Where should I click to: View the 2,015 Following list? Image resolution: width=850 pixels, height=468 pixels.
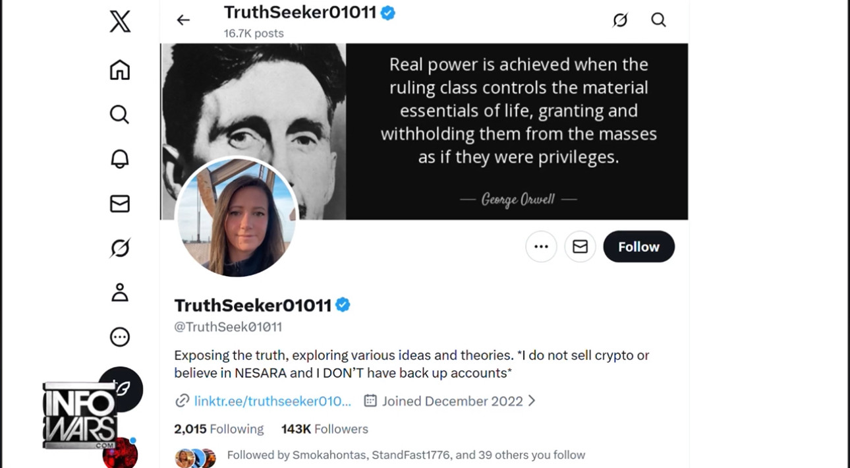[219, 429]
